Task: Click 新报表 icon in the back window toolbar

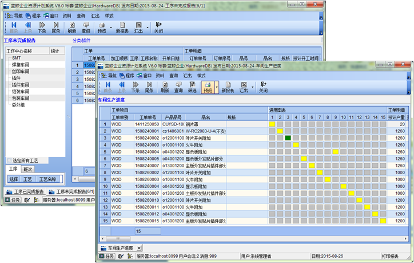Action: 122,28
